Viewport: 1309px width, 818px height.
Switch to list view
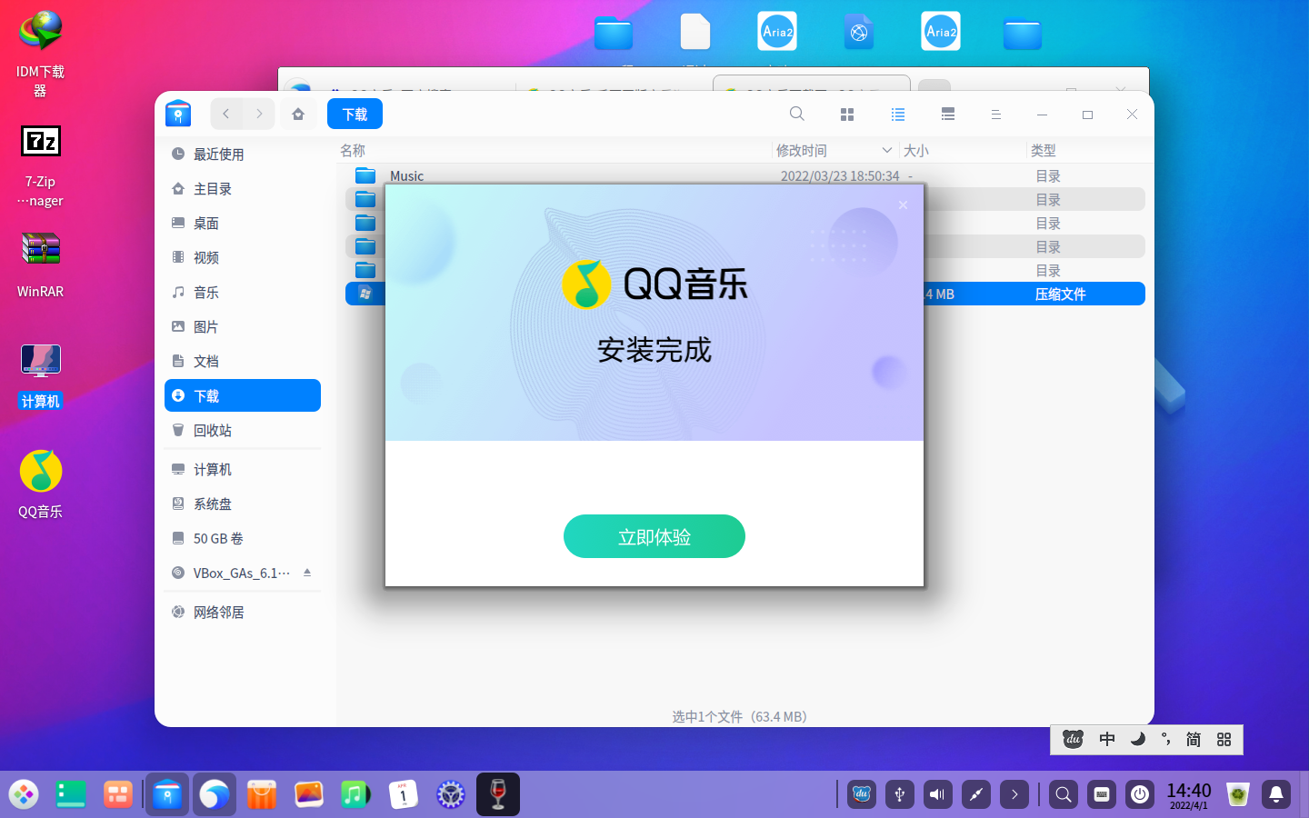(898, 114)
